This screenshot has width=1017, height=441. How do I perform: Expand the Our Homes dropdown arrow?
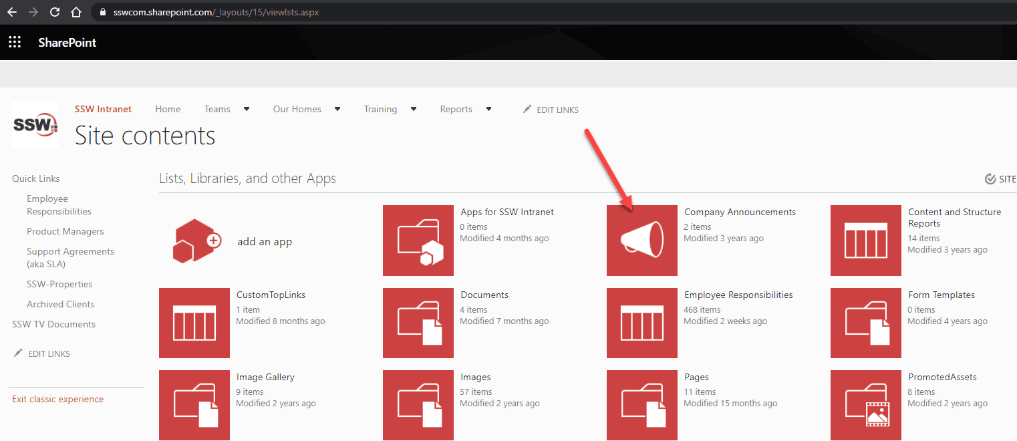pos(337,109)
